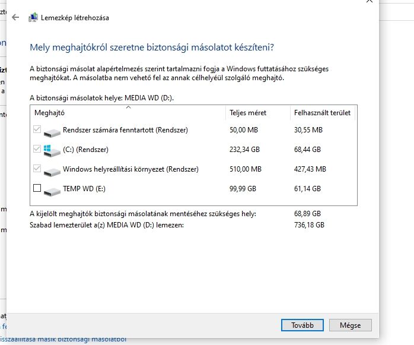
Task: Click the heading Mely meghajtókról szeretne biztonsági másolatot
Action: click(152, 48)
